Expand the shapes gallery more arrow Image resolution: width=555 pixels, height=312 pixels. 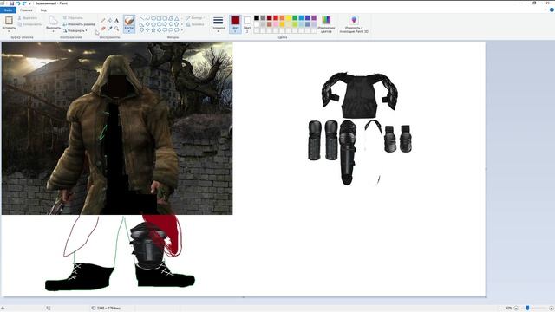[x=182, y=30]
